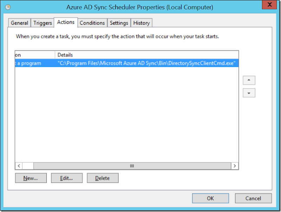Click the horizontal scrollbar thumb
The width and height of the screenshot is (281, 212).
(x=132, y=166)
